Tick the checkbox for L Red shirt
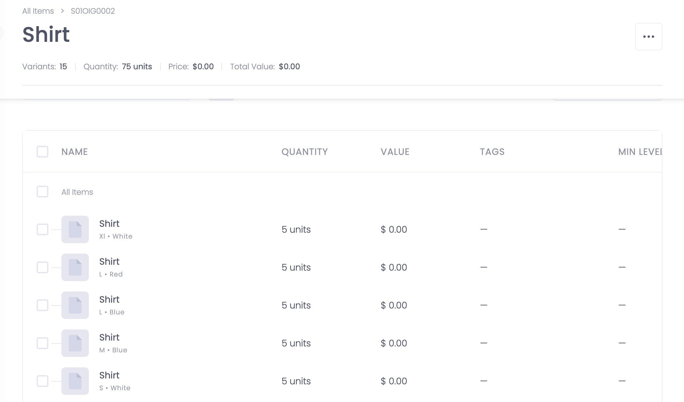The height and width of the screenshot is (402, 684). pyautogui.click(x=42, y=267)
